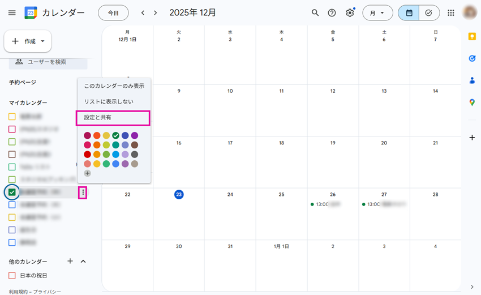Open Google Maps in side panel
Viewport: 481px width, 295px height.
[x=472, y=102]
